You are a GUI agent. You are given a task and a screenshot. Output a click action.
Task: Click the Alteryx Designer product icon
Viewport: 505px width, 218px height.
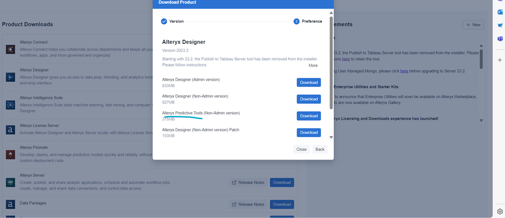pos(10,77)
